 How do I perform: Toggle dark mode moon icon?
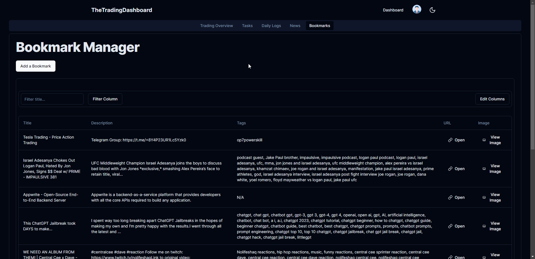tap(432, 10)
